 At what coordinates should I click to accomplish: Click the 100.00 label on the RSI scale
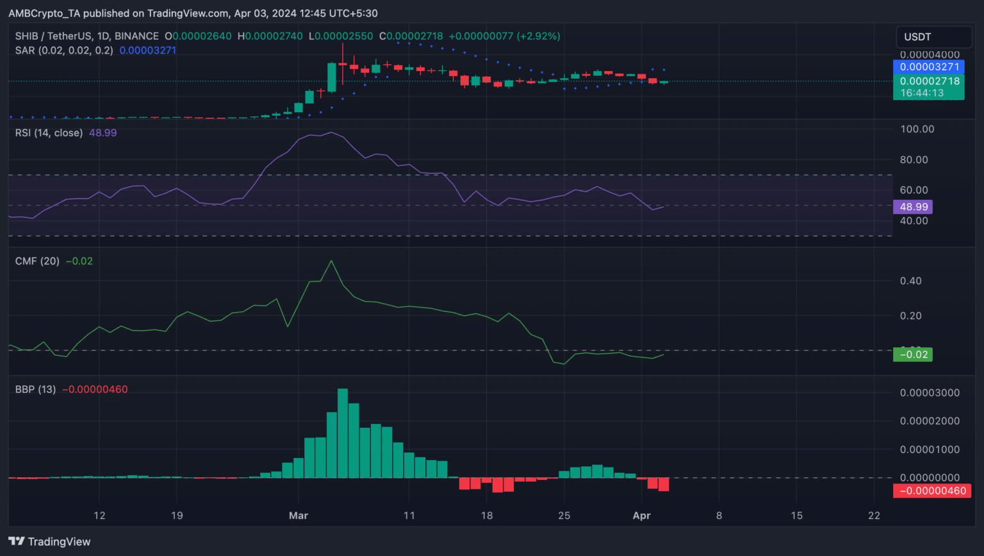click(x=917, y=129)
